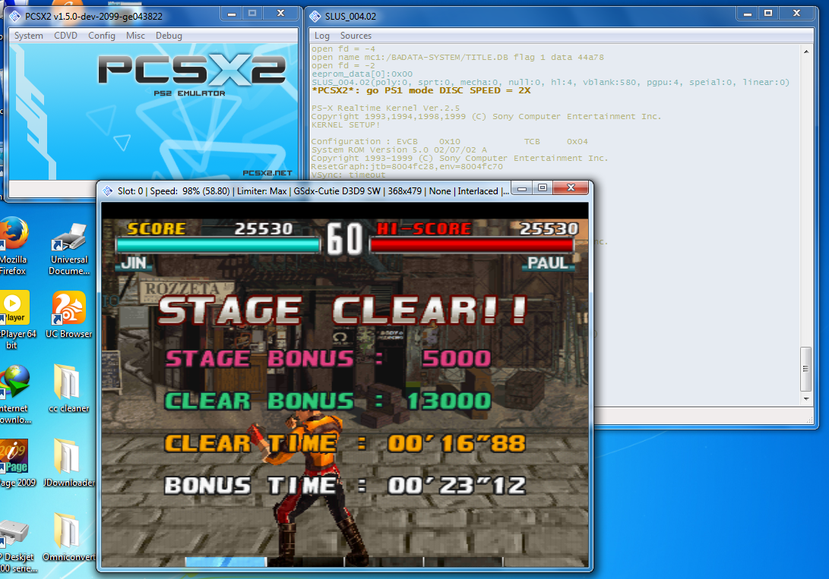Close the game render window
Image resolution: width=829 pixels, height=579 pixels.
click(571, 188)
